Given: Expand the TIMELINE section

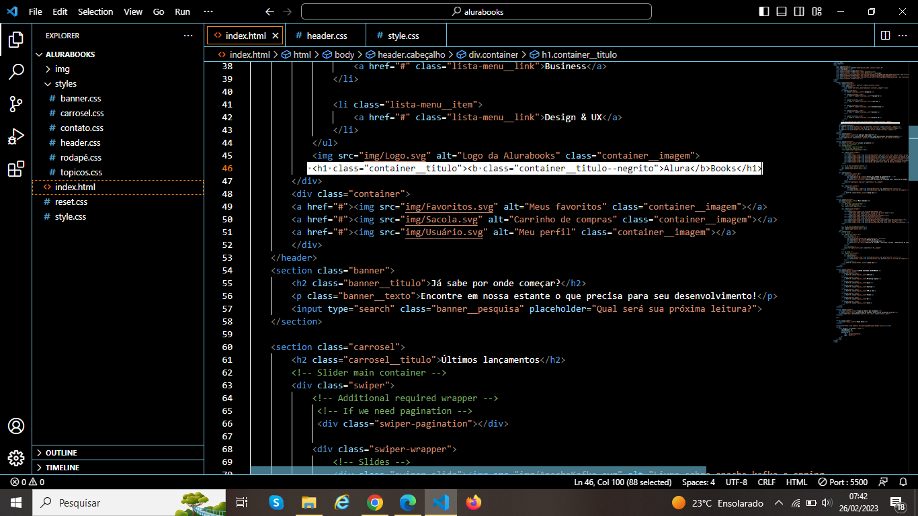Looking at the screenshot, I should pyautogui.click(x=118, y=468).
